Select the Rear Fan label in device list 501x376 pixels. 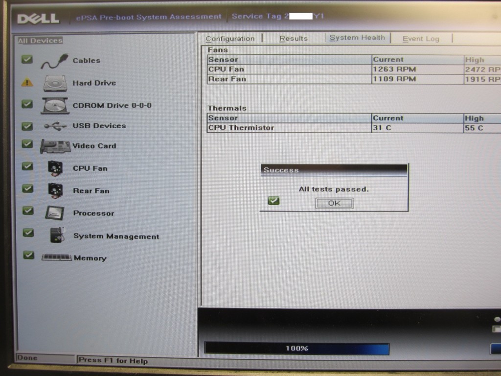pyautogui.click(x=91, y=190)
